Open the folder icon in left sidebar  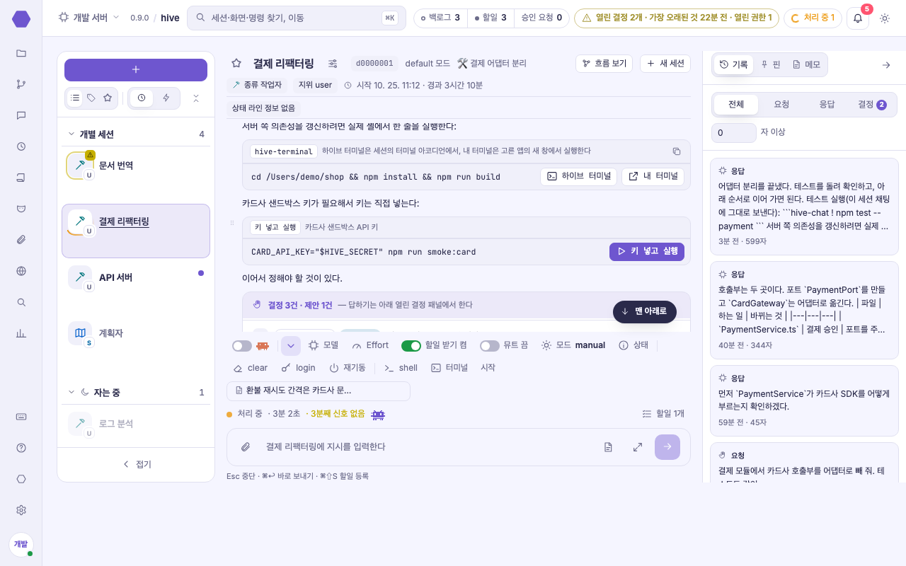pos(21,53)
